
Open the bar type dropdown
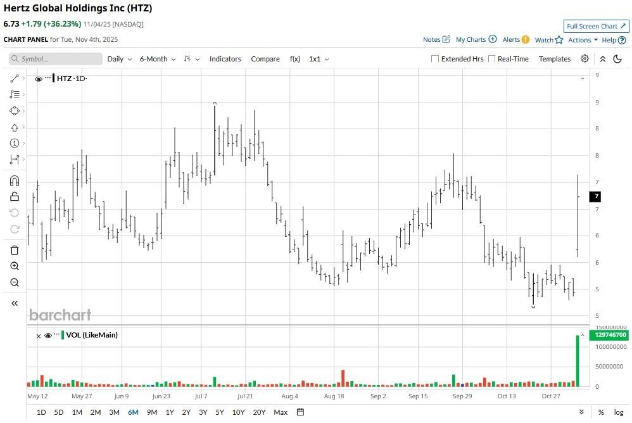(192, 59)
